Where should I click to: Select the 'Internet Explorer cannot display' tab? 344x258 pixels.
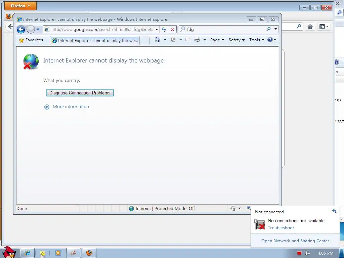[95, 41]
